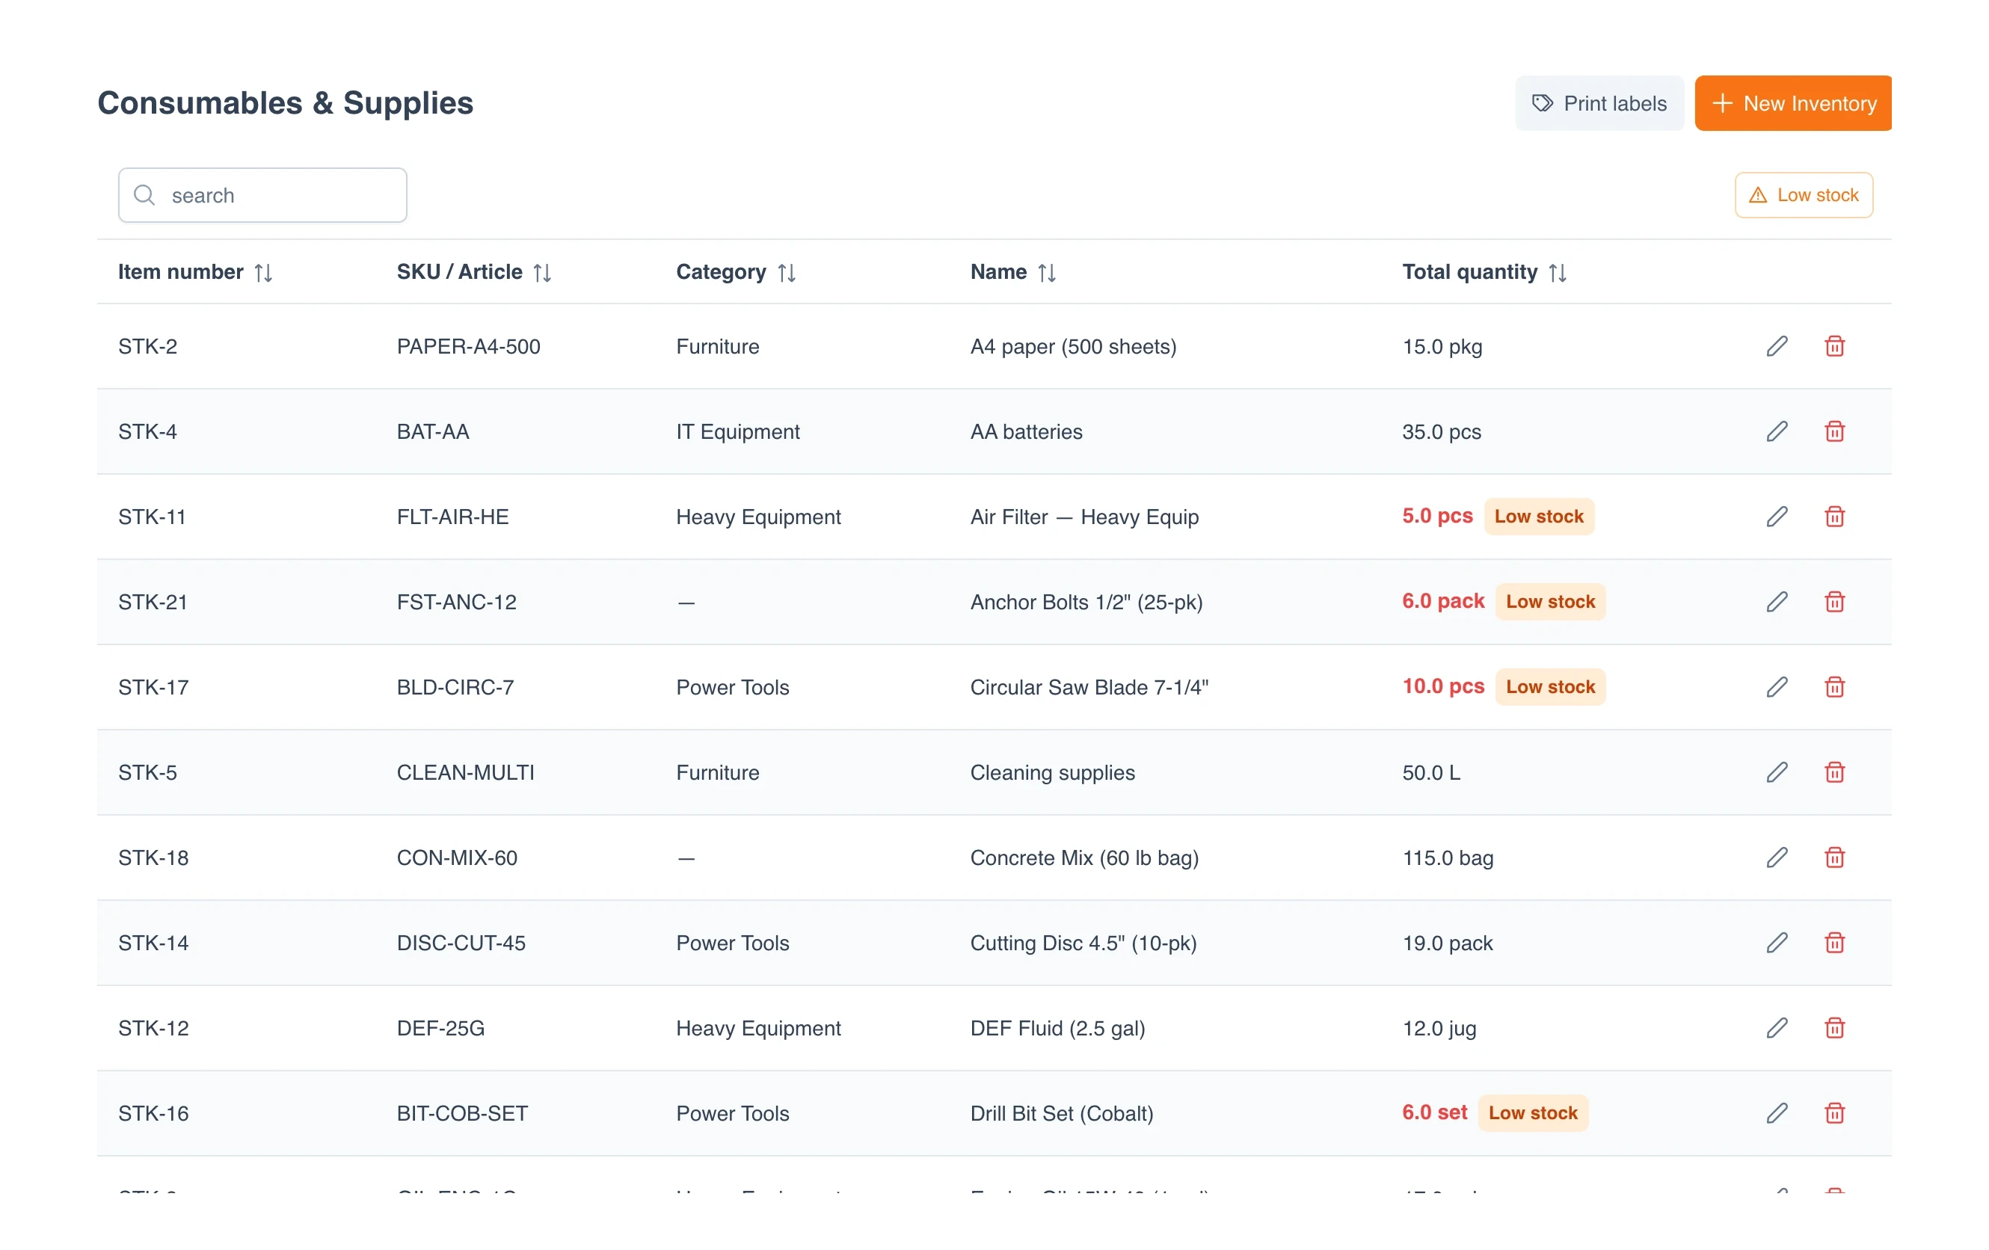Viewport: 1989px width, 1250px height.
Task: Delete the Circular Saw Blade 7-1/4" item
Action: pos(1834,686)
